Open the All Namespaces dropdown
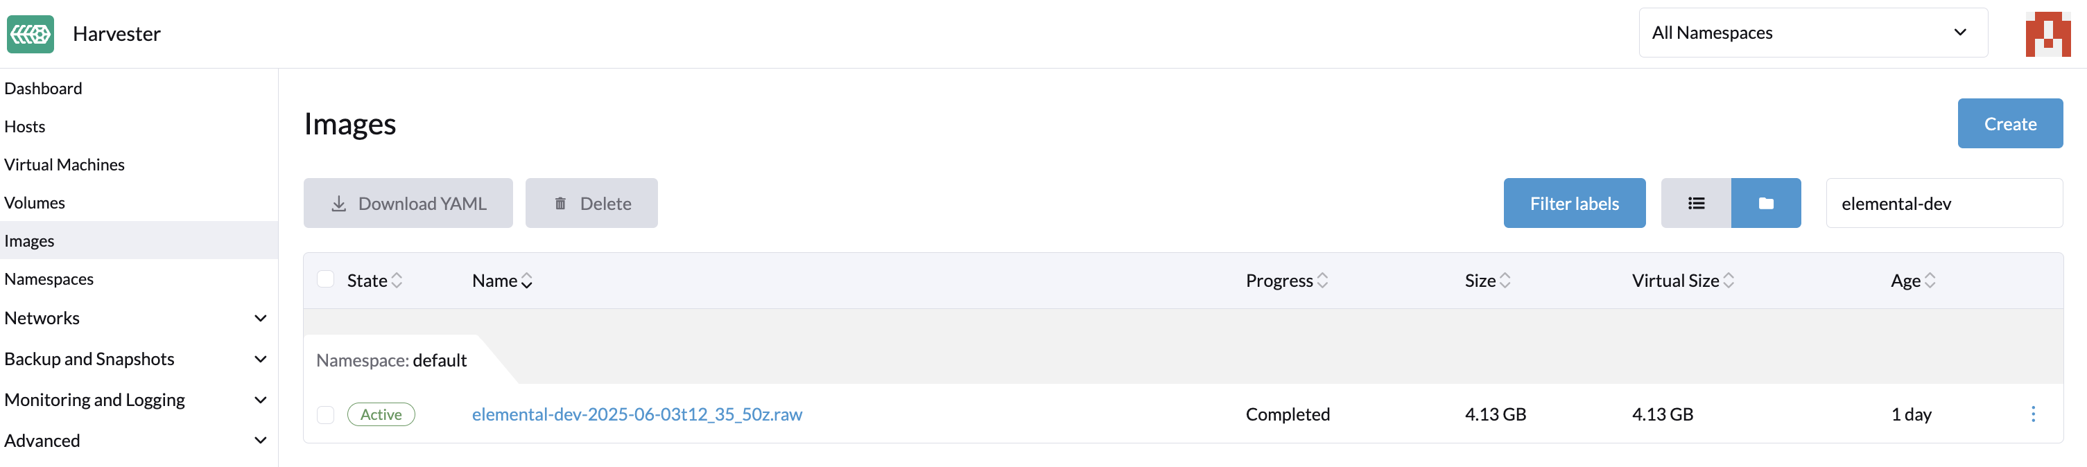 point(1812,33)
